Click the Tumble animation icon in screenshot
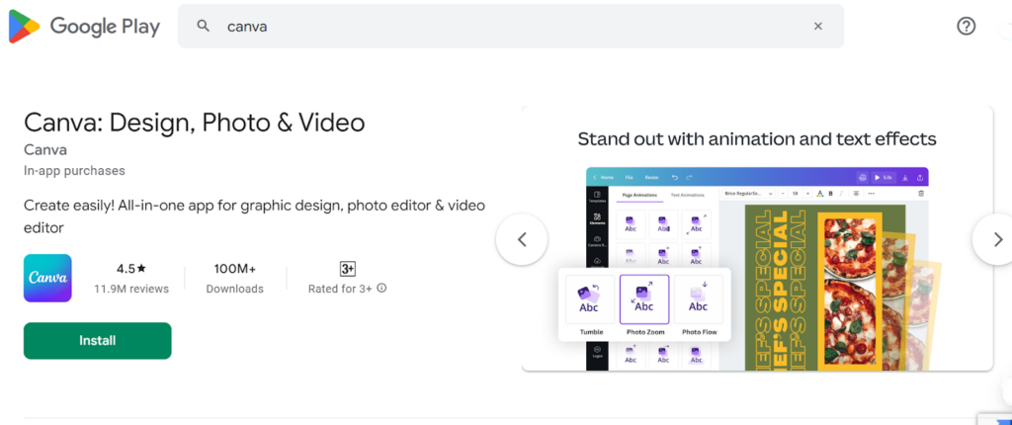 pos(590,299)
